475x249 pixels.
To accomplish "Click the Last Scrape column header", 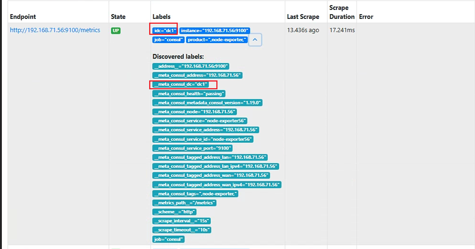I will (x=303, y=17).
